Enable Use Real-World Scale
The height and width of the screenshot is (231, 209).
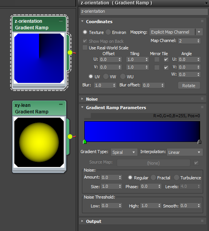coord(85,47)
